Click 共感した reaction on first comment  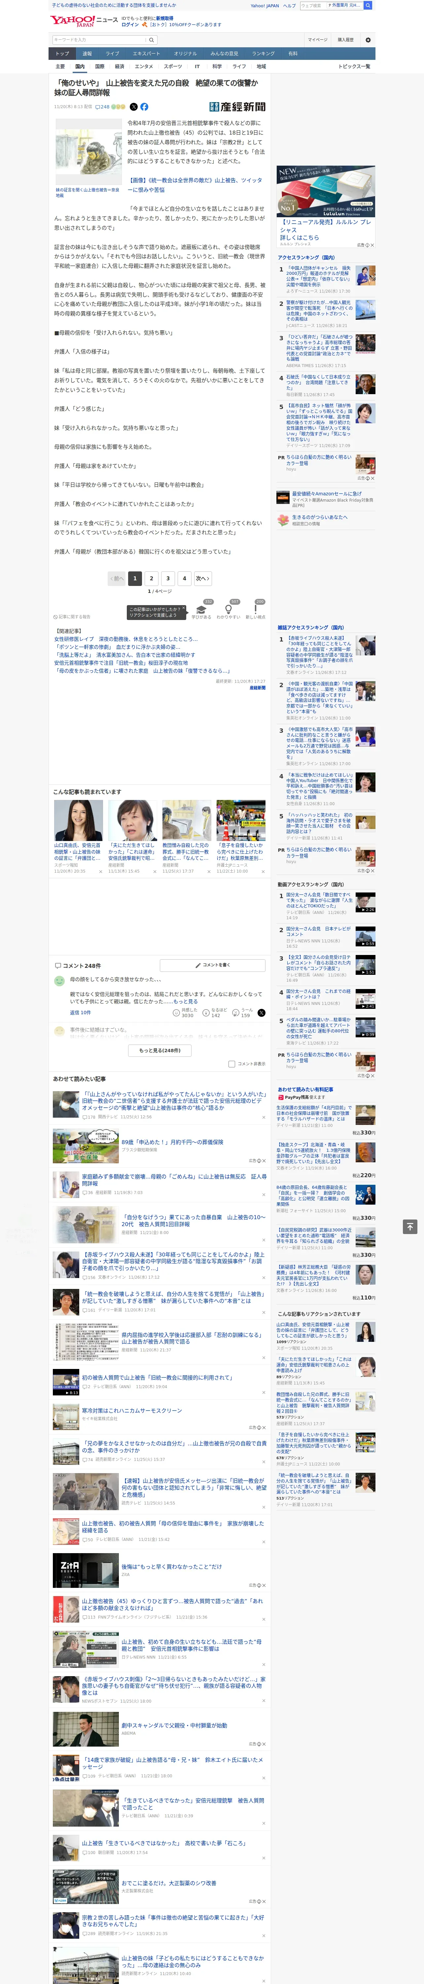185,1013
